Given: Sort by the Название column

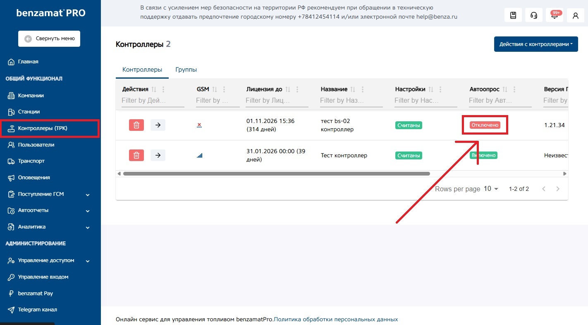Looking at the screenshot, I should tap(353, 89).
